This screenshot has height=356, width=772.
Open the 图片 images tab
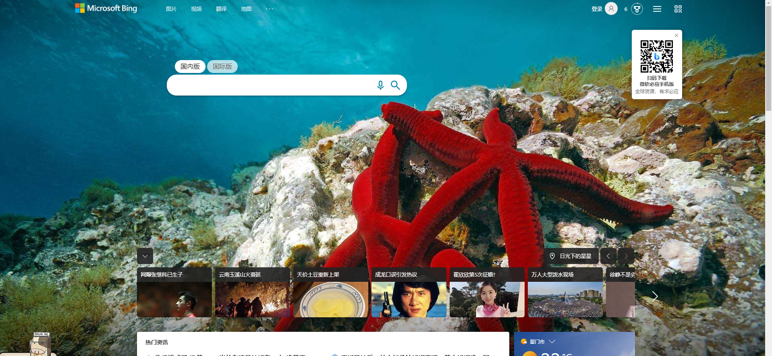(x=171, y=9)
